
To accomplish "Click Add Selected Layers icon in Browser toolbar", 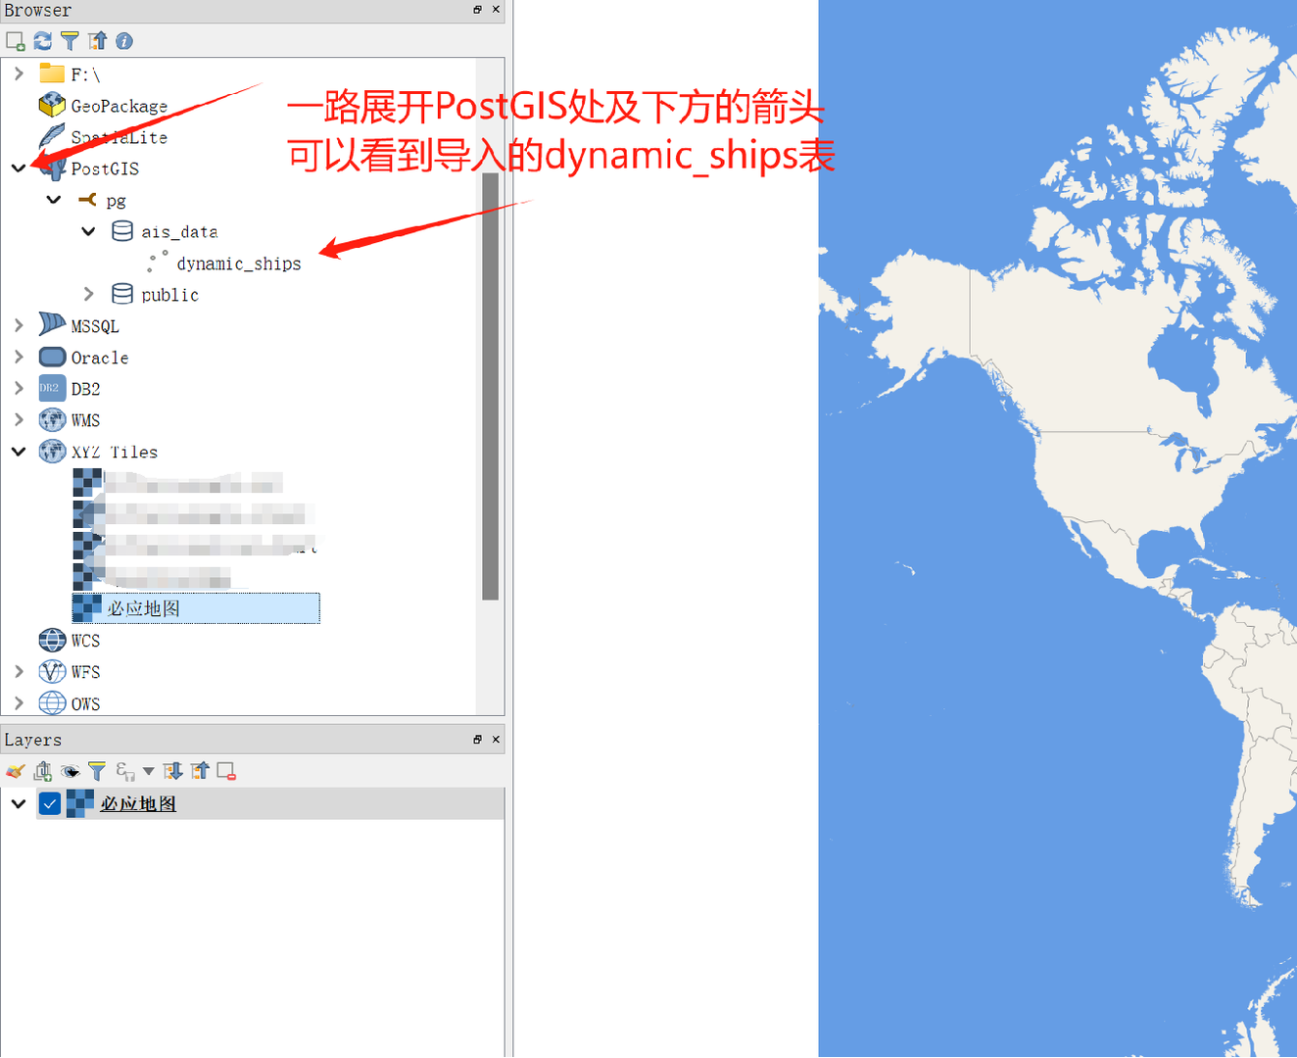I will 15,41.
